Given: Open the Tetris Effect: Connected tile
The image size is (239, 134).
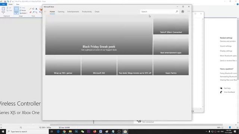Looking at the screenshot, I should click(171, 25).
